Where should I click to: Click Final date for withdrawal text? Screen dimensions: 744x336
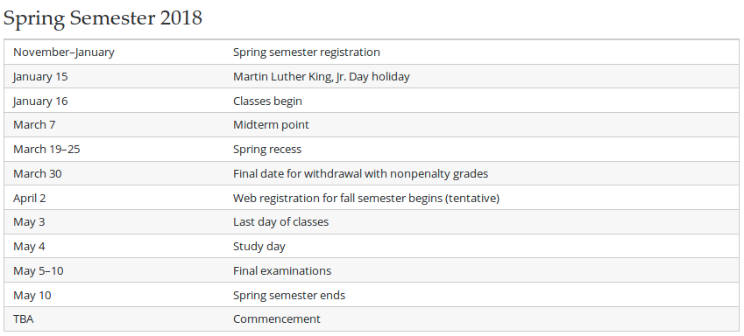click(x=360, y=173)
